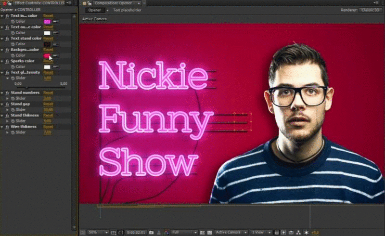Toggle the fx switch for Sparks color effect

click(x=7, y=61)
